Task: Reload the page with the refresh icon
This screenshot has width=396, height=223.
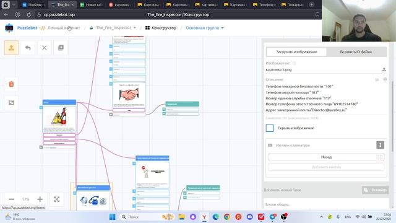Action: point(29,15)
